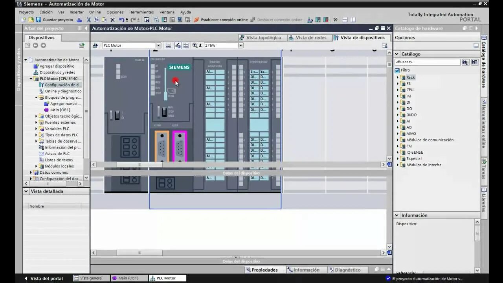Viewport: 503px width, 283px height.
Task: Select Agregar dispositivo in project tree
Action: click(x=57, y=66)
